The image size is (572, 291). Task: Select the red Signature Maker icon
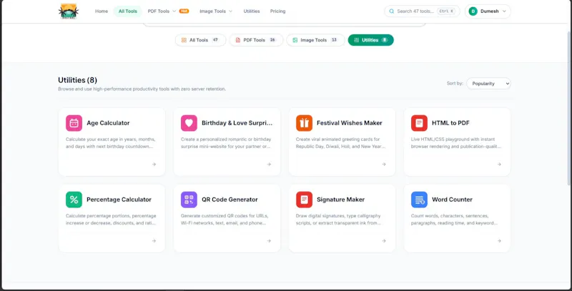[x=305, y=199]
